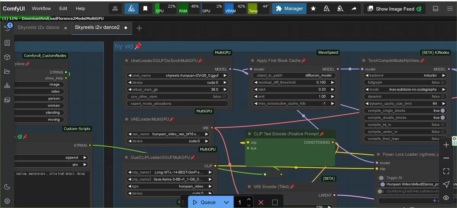Click the highlighted blue logo toolbar icon
This screenshot has width=457, height=208.
coord(131,8)
